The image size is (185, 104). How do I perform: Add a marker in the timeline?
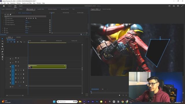pyautogui.click(x=18, y=42)
